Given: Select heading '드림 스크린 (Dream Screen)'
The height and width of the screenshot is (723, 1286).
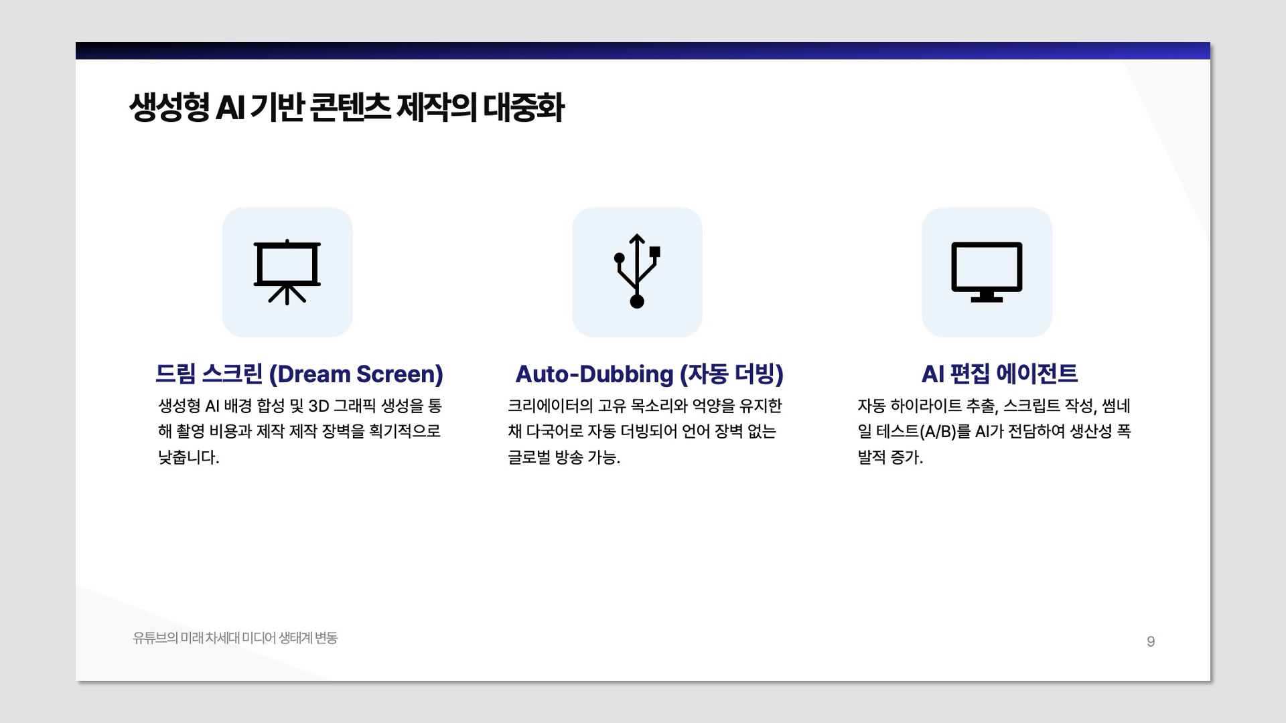Looking at the screenshot, I should coord(299,374).
